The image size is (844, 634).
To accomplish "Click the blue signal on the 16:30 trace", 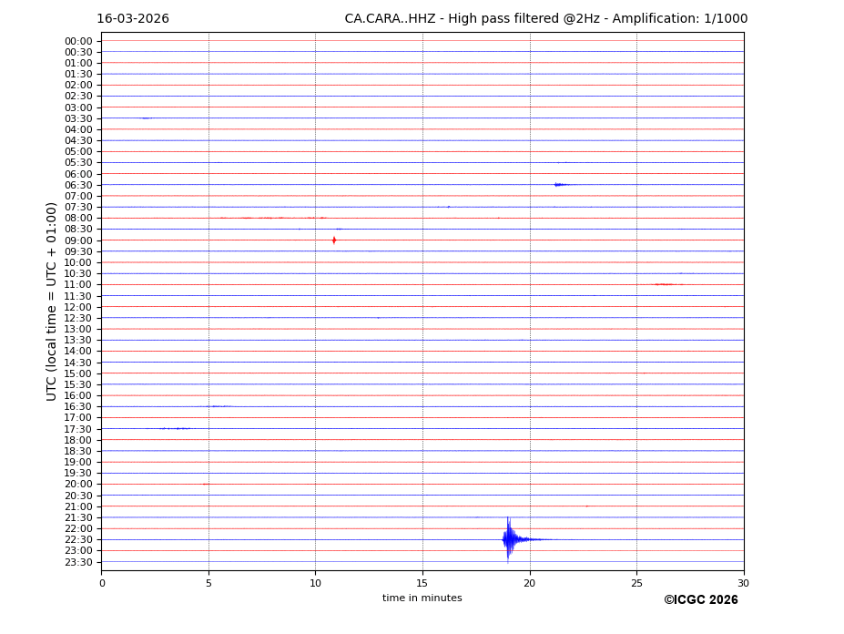I will (x=217, y=406).
